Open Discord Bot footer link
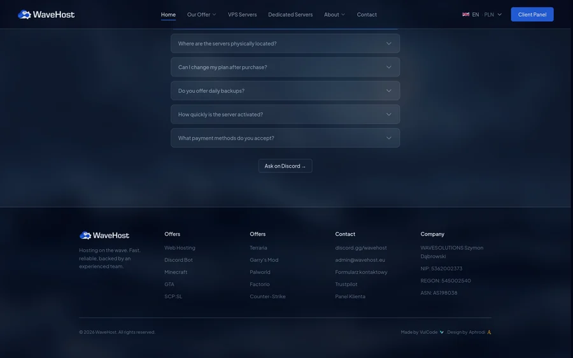Viewport: 573px width, 358px height. 178,260
